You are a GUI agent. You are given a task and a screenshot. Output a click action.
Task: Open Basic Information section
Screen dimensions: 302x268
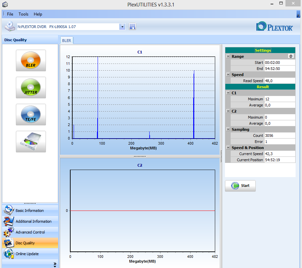(x=30, y=211)
